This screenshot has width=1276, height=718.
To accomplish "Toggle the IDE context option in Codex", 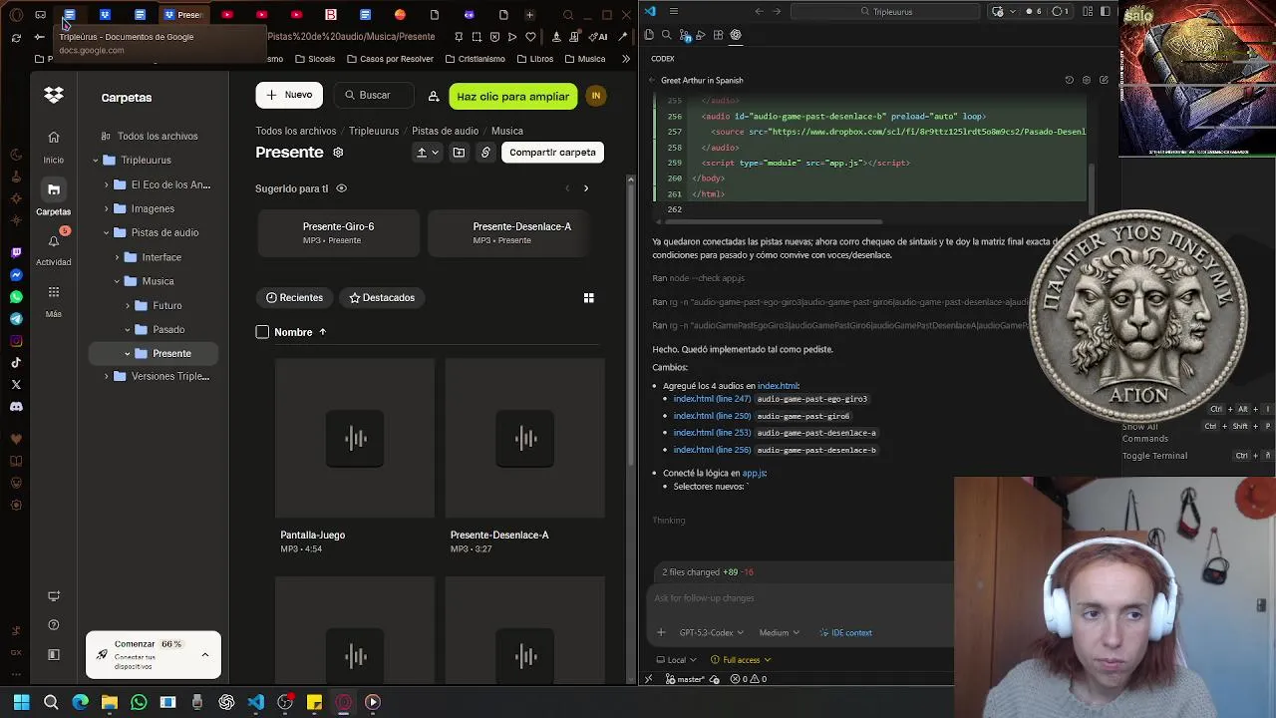I will 845,632.
